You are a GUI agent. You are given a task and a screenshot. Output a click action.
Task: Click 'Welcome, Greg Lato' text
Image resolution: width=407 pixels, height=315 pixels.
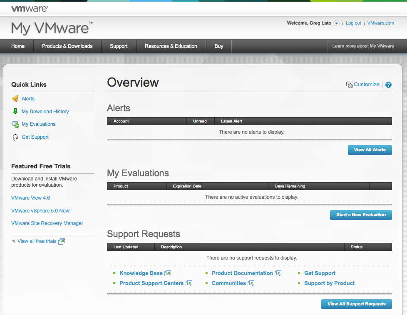click(309, 23)
